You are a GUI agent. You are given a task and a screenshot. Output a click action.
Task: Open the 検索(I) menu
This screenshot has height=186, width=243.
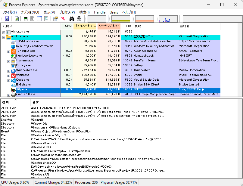pos(84,12)
